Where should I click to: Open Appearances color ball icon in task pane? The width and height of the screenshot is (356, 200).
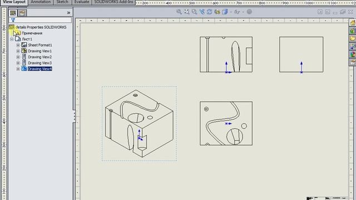pos(353,54)
